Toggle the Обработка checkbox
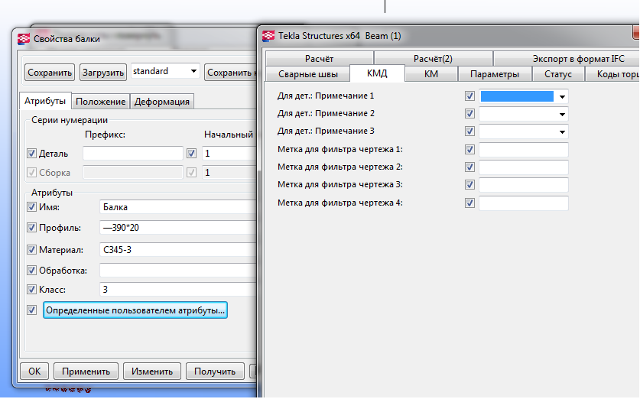Viewport: 640px width, 399px height. (32, 270)
